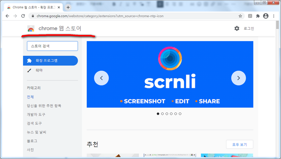Select the second carousel dot
This screenshot has height=159, width=281.
162,114
